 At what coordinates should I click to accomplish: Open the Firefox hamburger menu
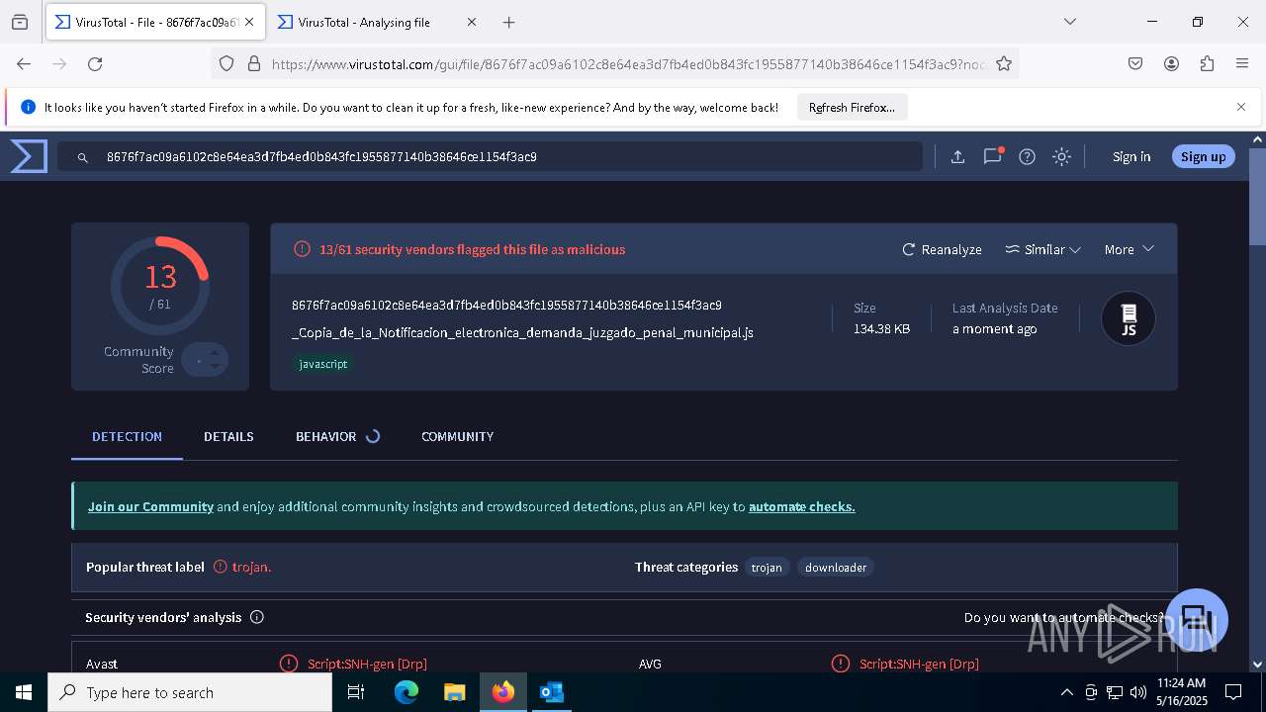[x=1242, y=63]
